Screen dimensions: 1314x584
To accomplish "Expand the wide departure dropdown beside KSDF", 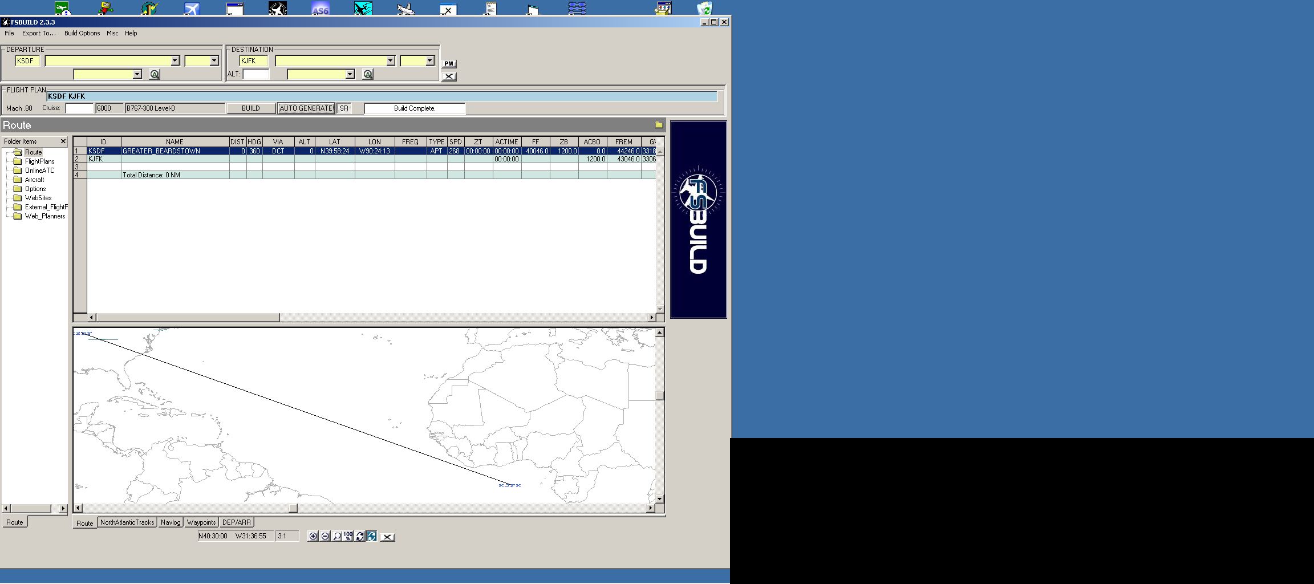I will [x=175, y=61].
